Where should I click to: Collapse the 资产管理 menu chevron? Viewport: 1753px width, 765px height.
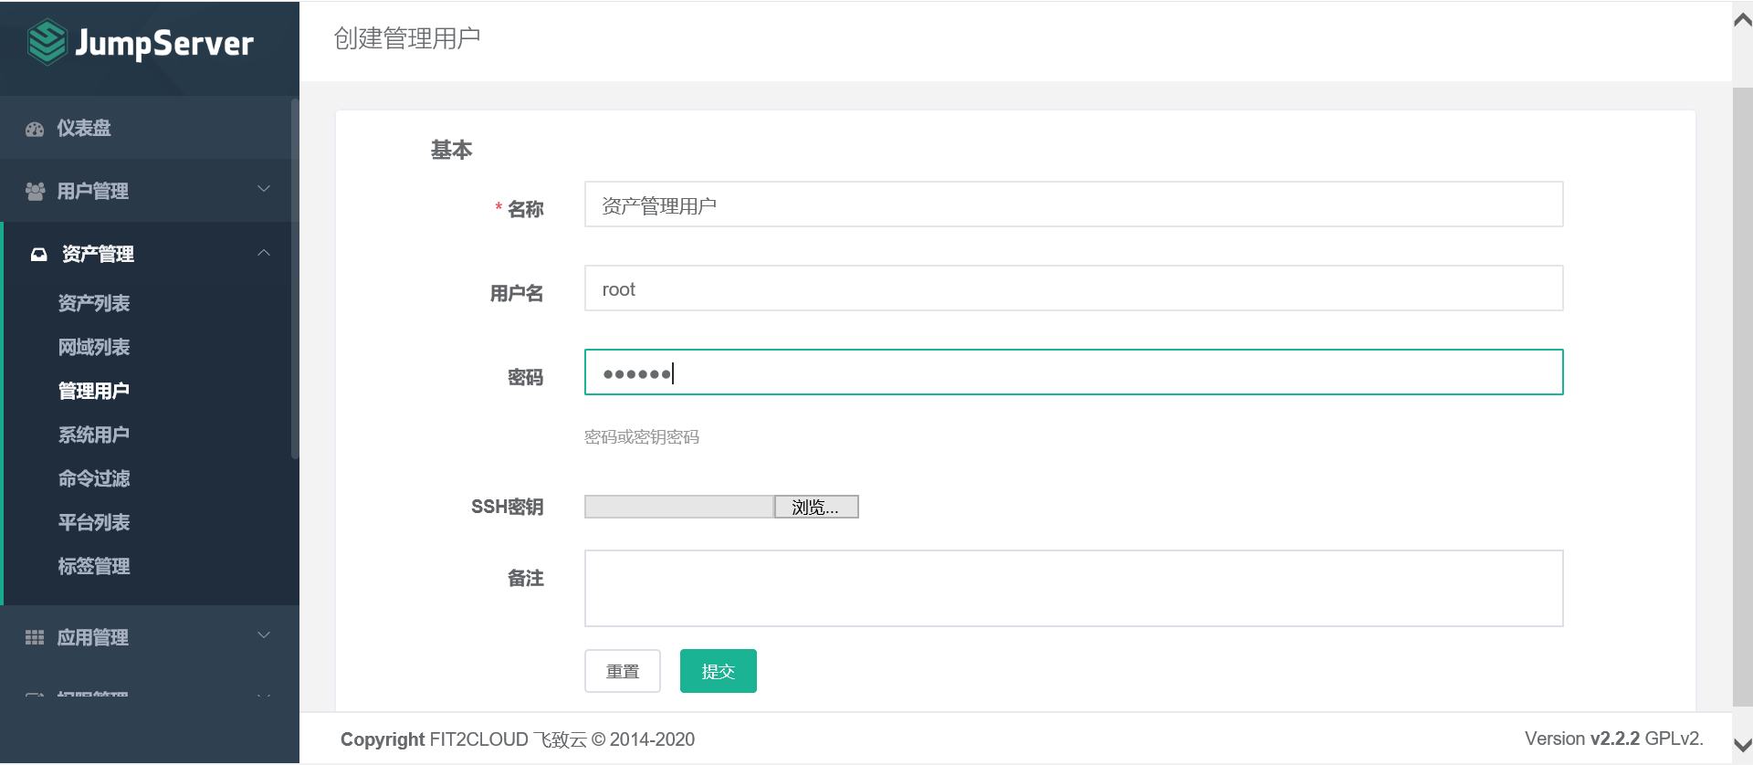click(264, 253)
